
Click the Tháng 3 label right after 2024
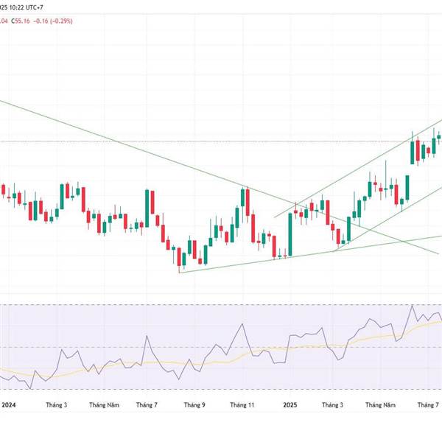pos(57,405)
